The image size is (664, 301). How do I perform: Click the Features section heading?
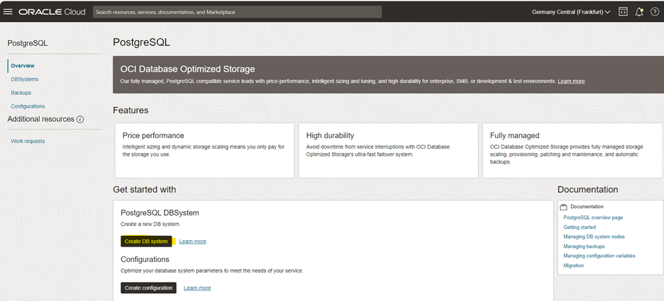click(x=131, y=110)
